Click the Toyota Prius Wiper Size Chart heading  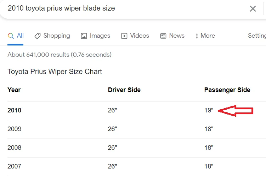click(x=55, y=72)
